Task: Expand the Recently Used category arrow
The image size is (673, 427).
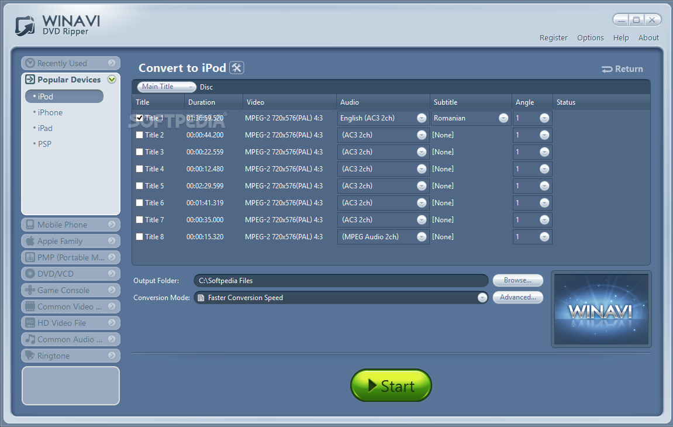Action: click(112, 63)
